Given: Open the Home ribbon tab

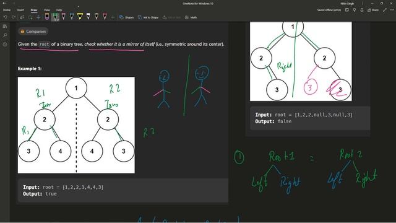Looking at the screenshot, I should tap(7, 10).
